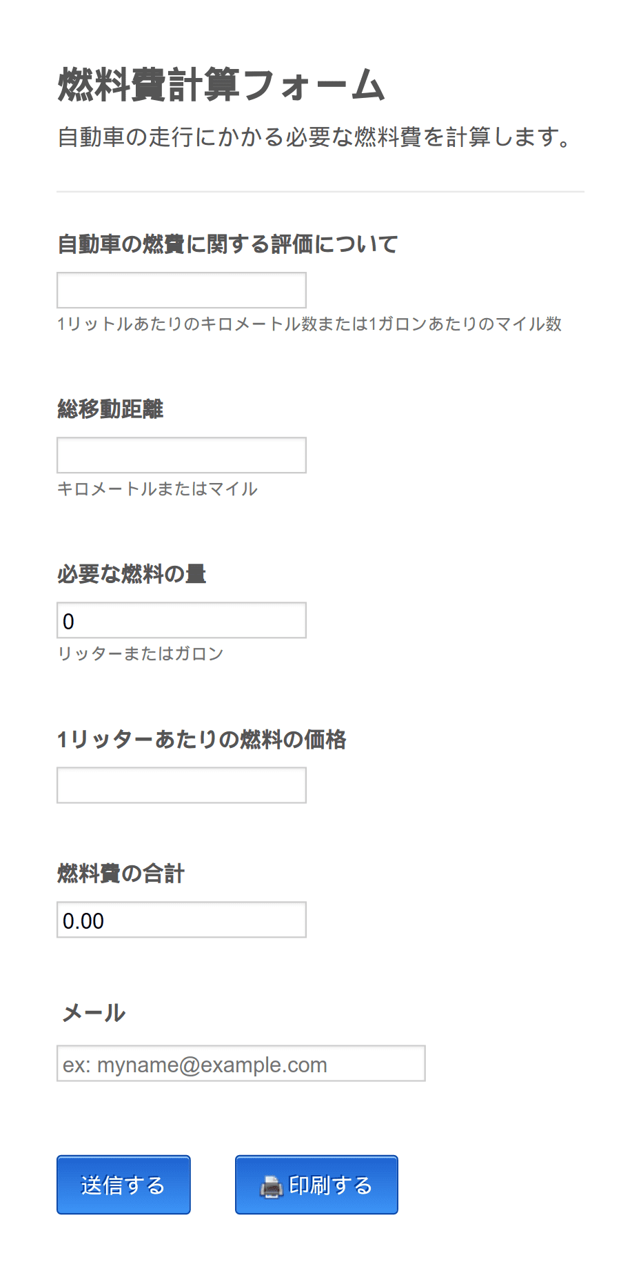The height and width of the screenshot is (1271, 641).
Task: Click helper text about 1ガロンあたりのマイル数
Action: pos(309,324)
